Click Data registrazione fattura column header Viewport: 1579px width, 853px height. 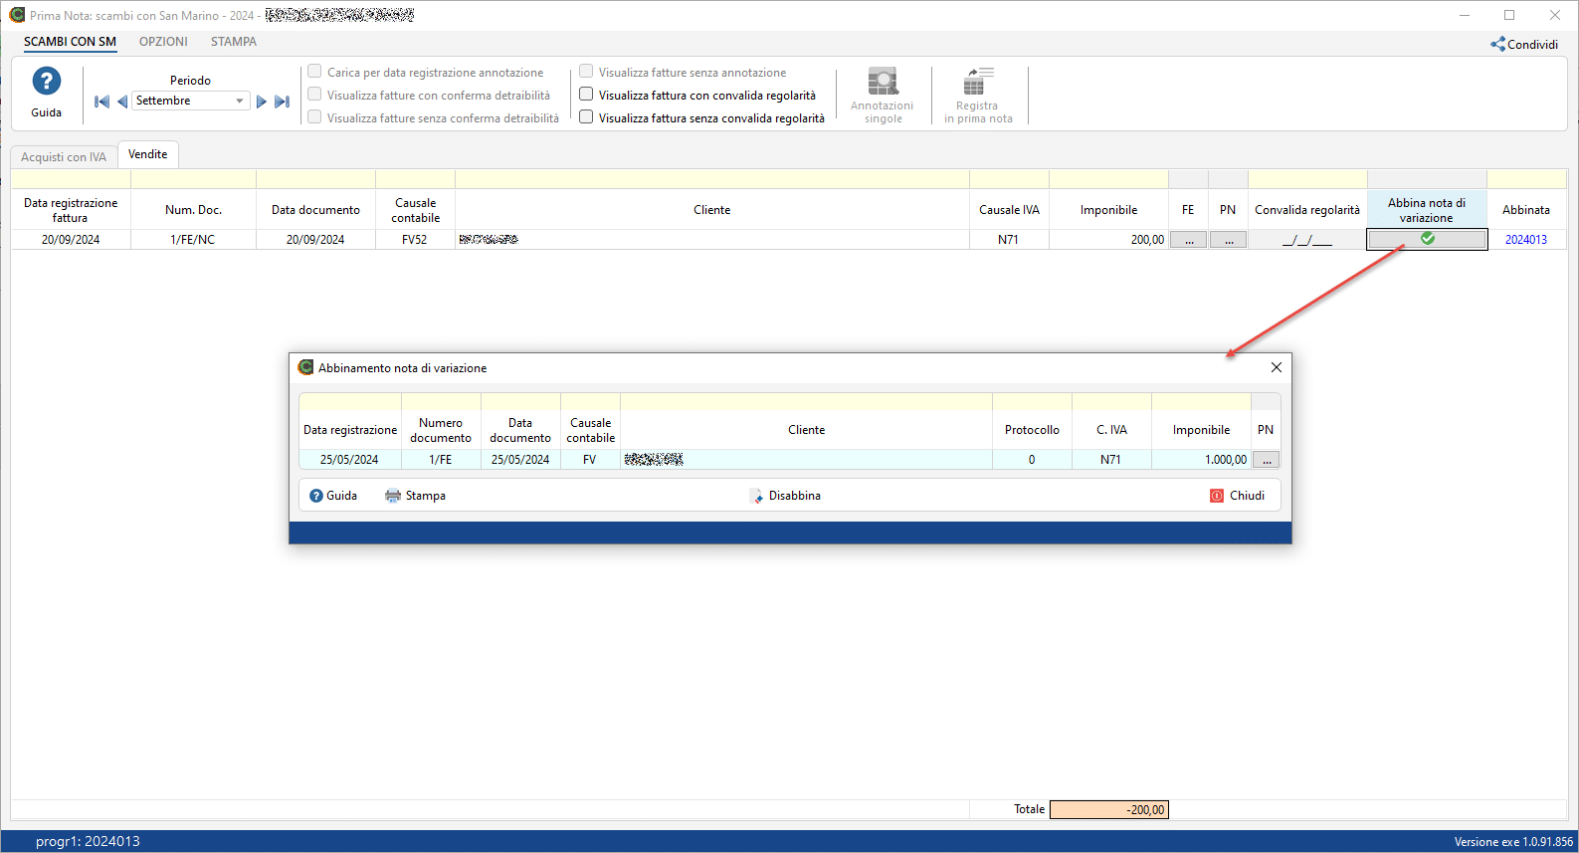(71, 210)
